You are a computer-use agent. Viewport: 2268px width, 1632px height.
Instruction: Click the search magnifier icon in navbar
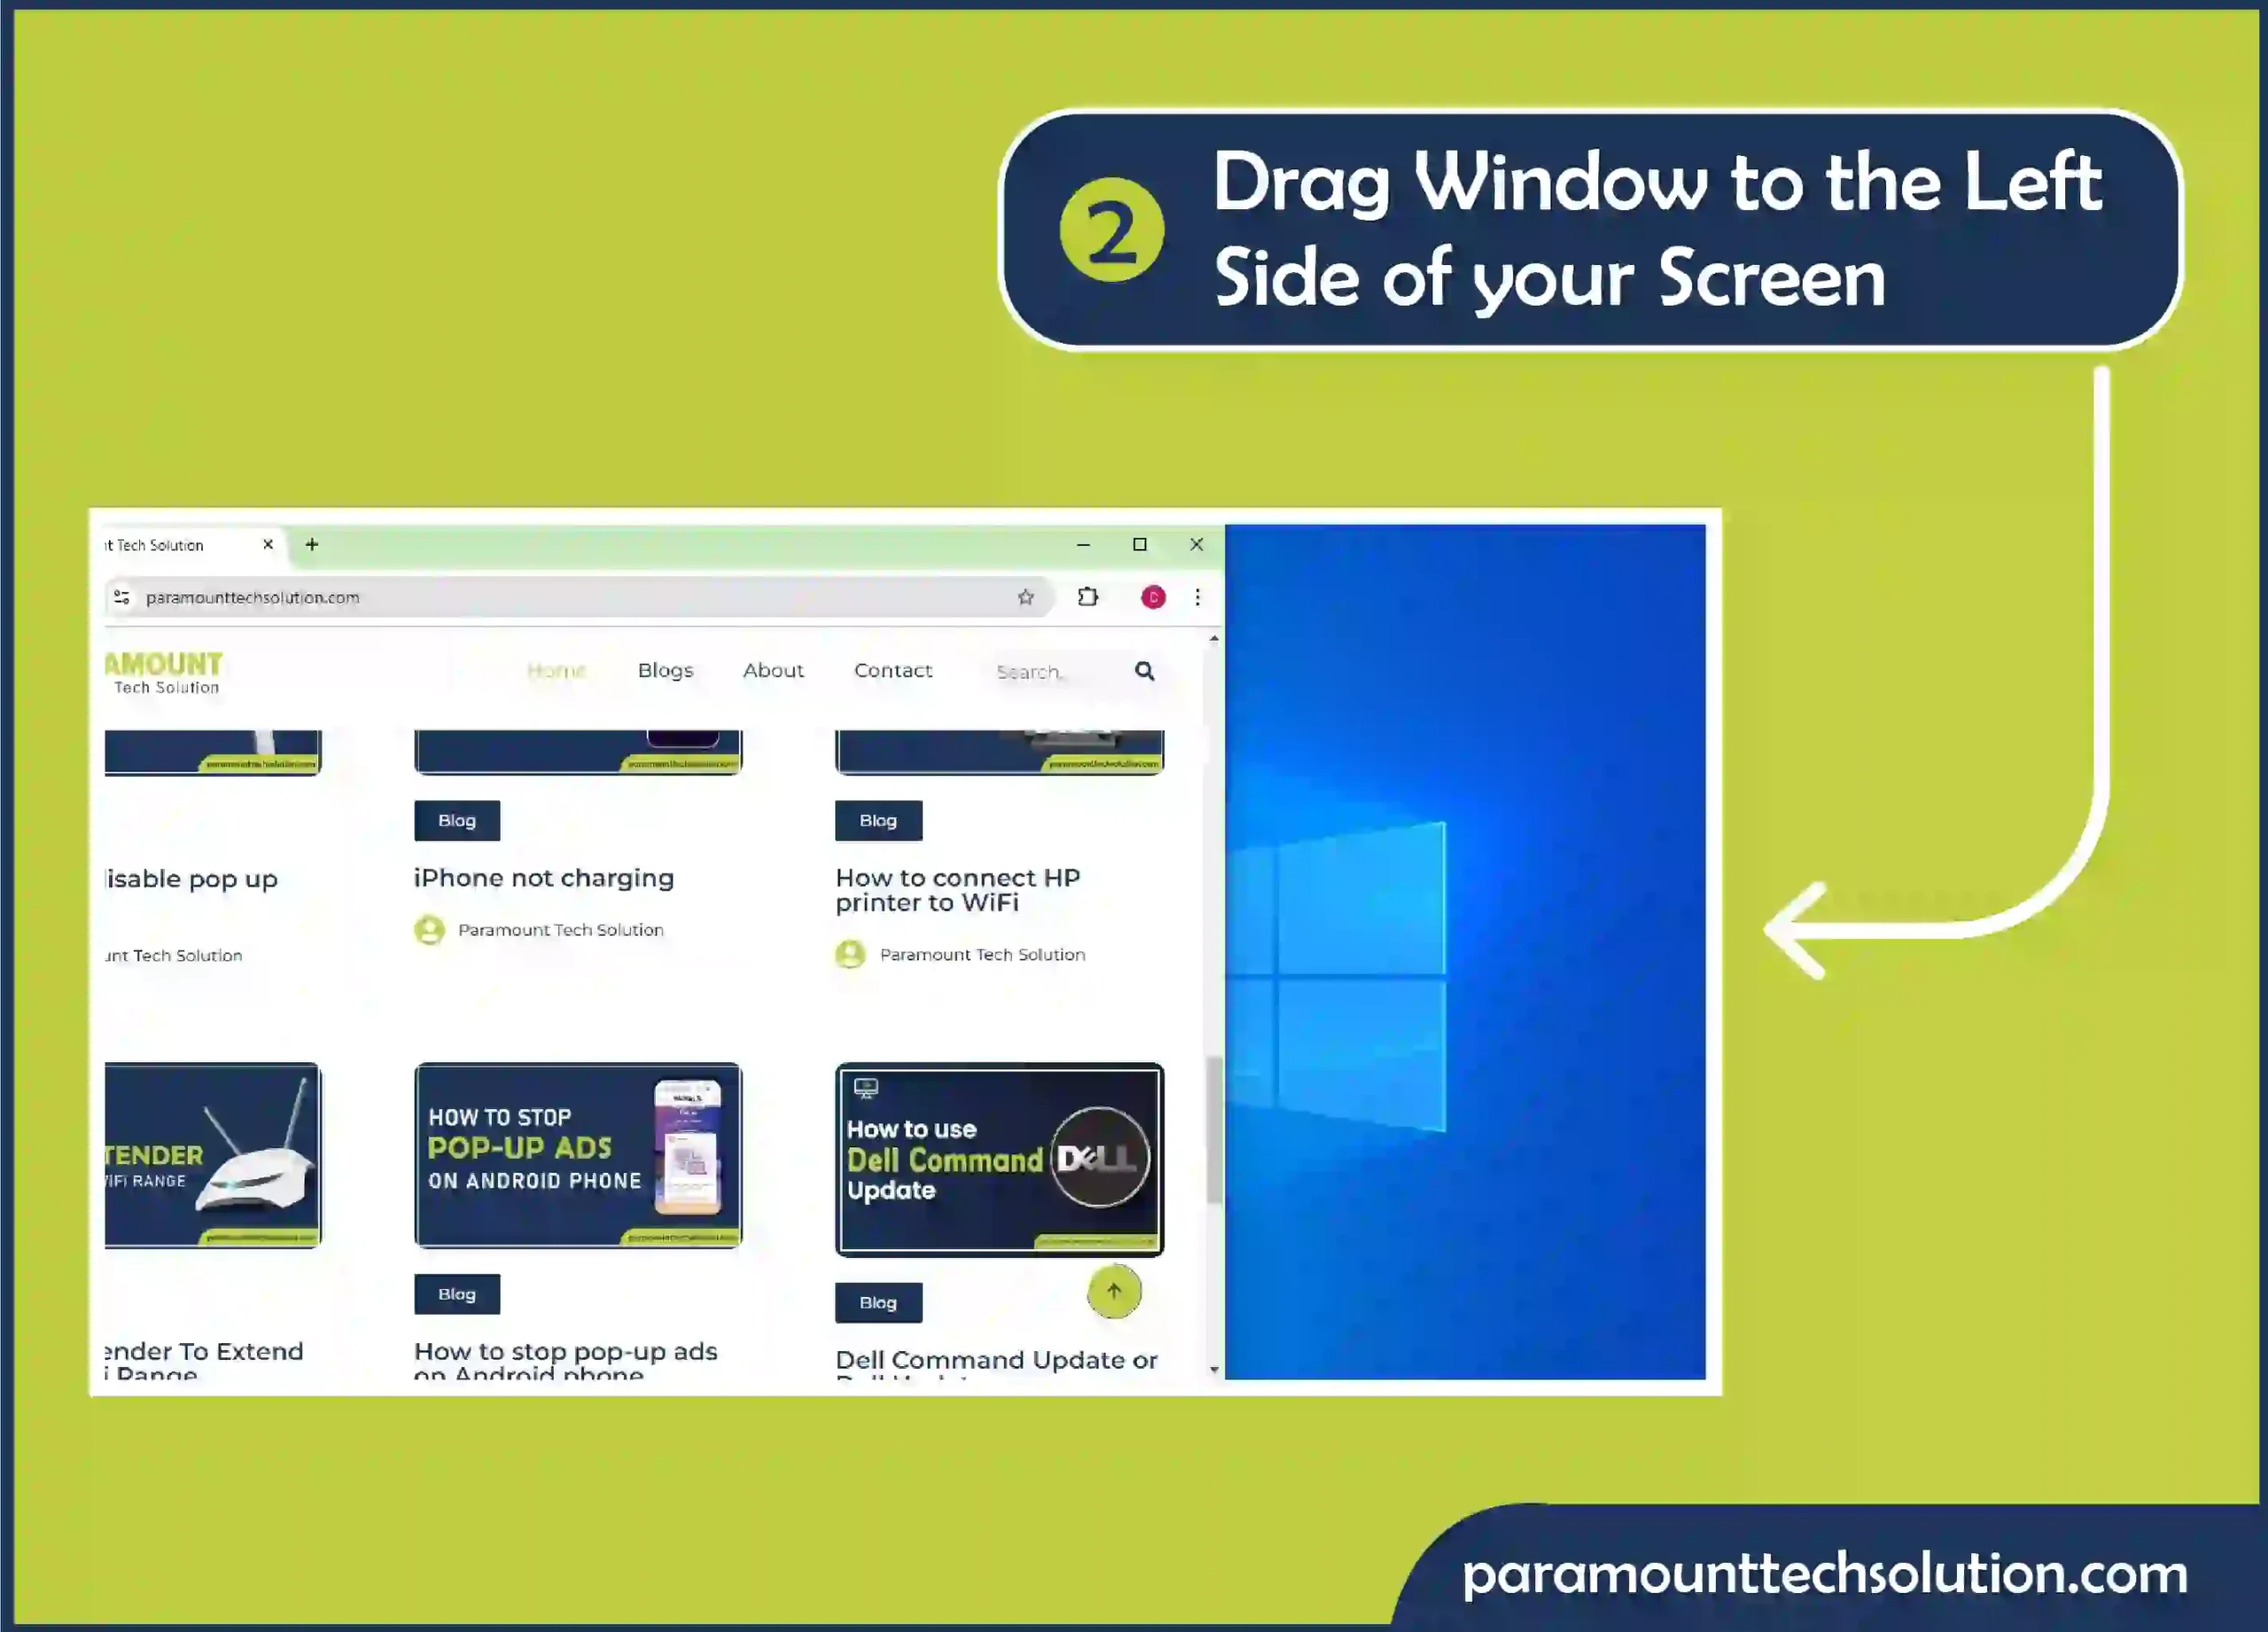pos(1145,671)
